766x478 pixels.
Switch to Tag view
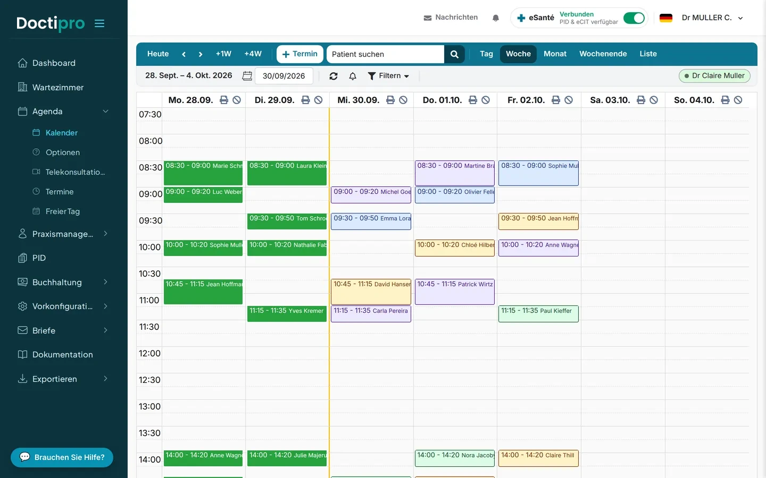[486, 54]
